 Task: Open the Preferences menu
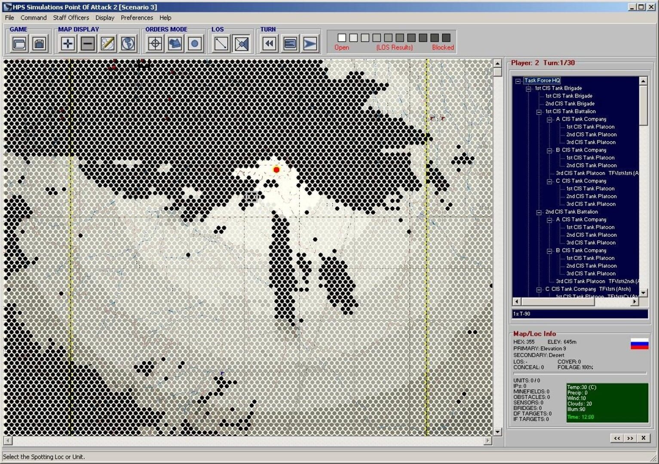(137, 18)
